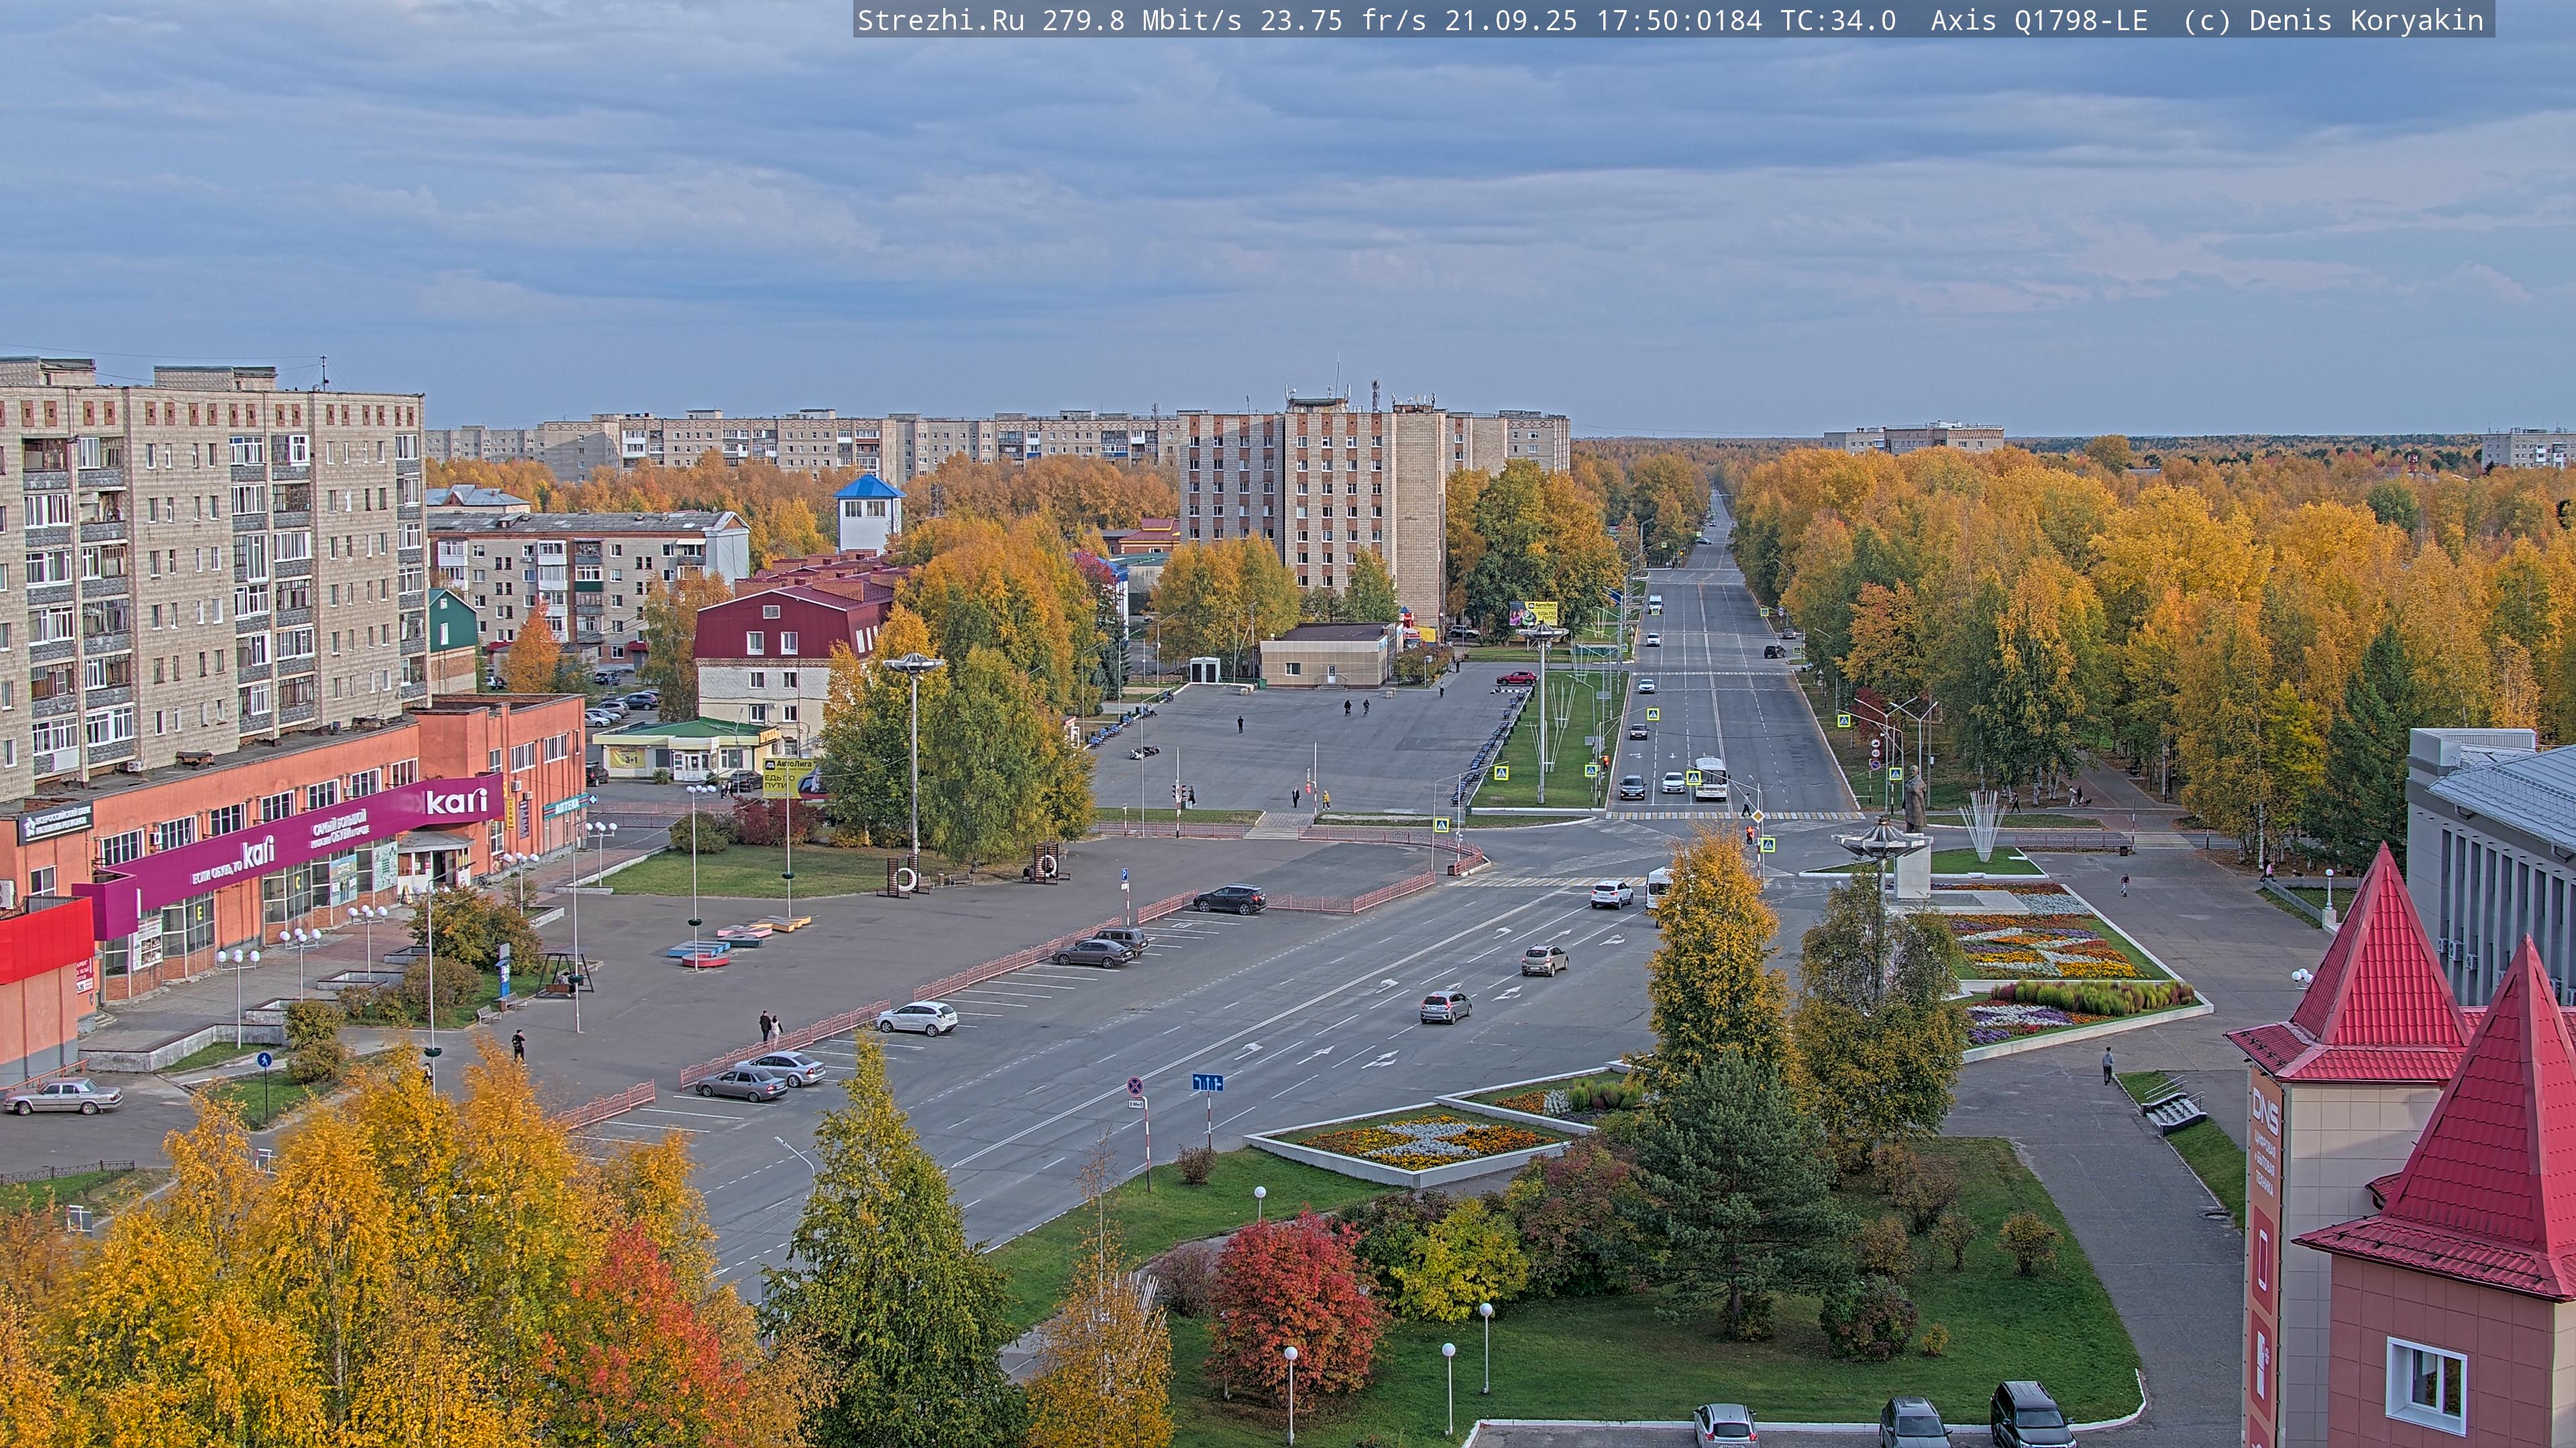
Task: Click the statue on the pedestal
Action: pos(1914,798)
